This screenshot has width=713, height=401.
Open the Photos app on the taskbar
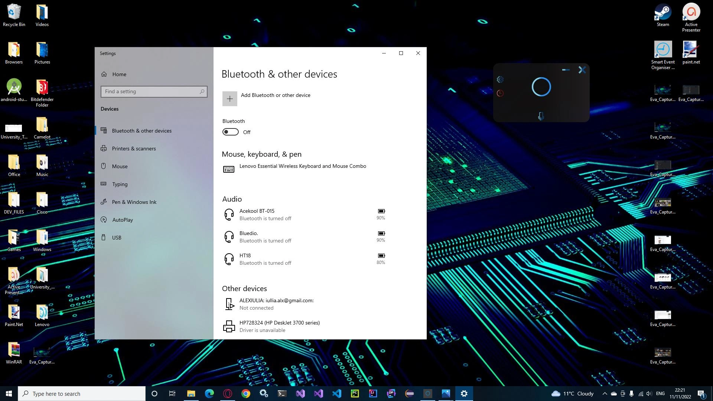[x=446, y=394]
